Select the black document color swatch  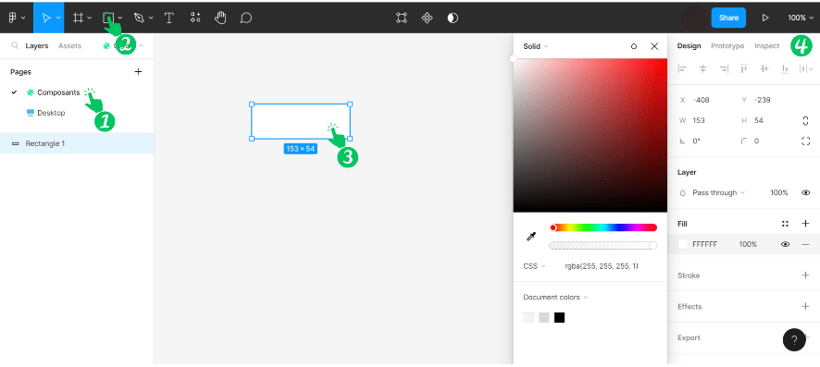[559, 317]
